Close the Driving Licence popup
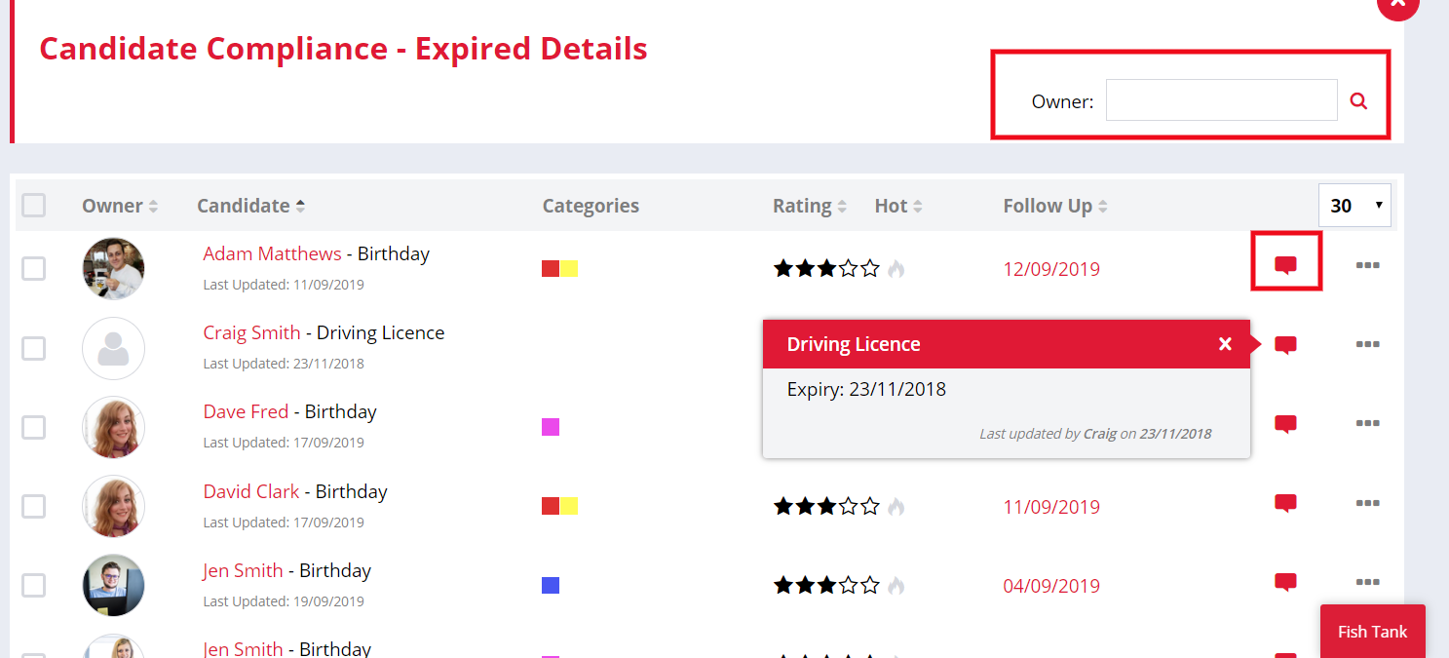Viewport: 1449px width, 658px height. 1225,344
